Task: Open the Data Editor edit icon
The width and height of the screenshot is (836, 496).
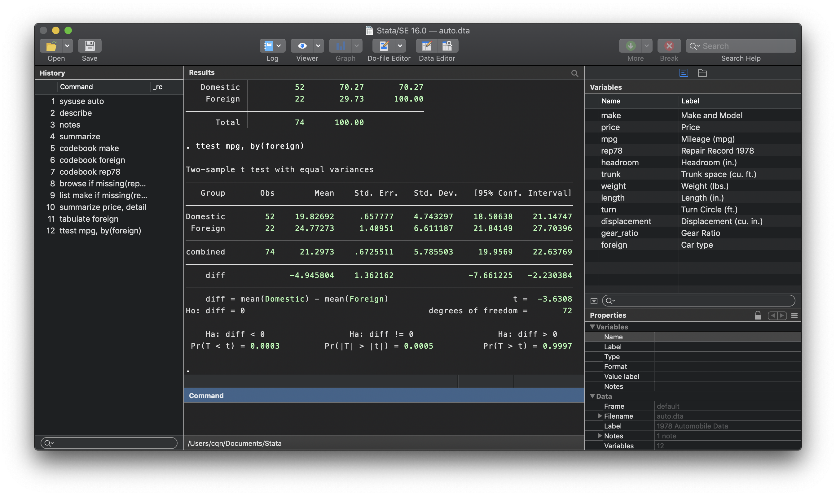Action: tap(426, 46)
